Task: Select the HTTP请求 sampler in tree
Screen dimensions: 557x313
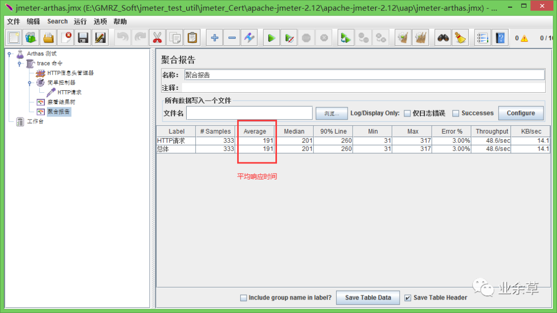Action: click(x=69, y=92)
